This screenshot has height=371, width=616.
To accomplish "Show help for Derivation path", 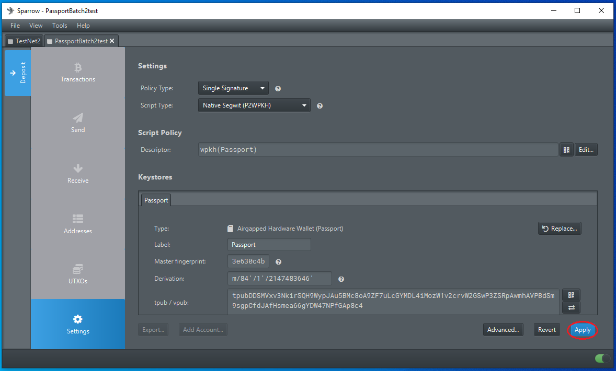I will 341,279.
